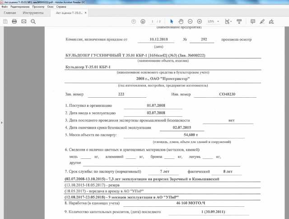Send file by email envelope icon

(24, 21)
